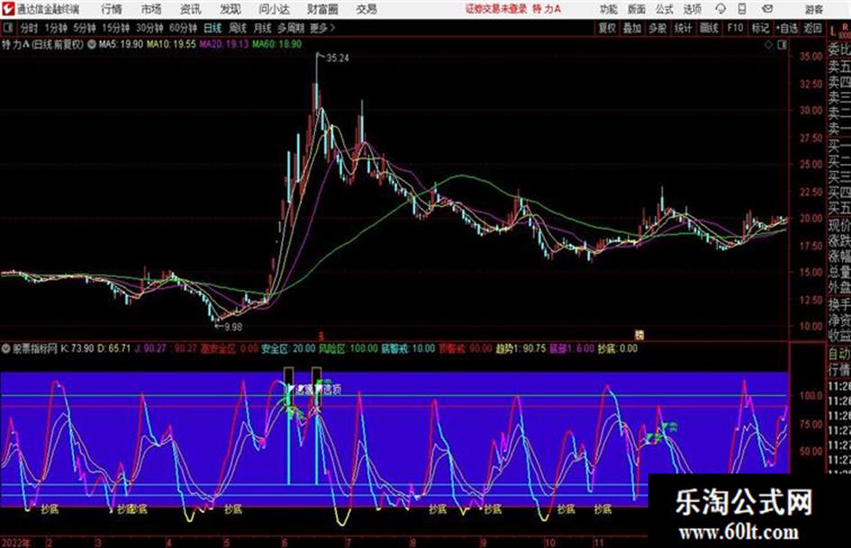The width and height of the screenshot is (851, 548).
Task: Click the 逃顶 signal label in sub-chart
Action: (331, 390)
